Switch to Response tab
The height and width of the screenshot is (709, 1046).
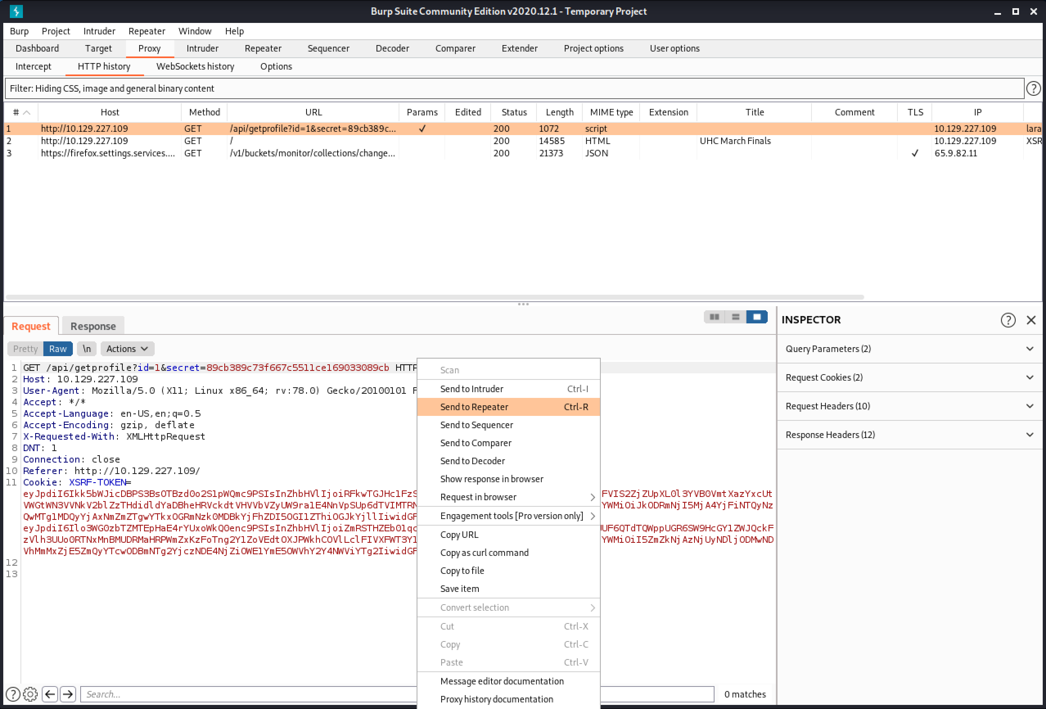tap(93, 326)
